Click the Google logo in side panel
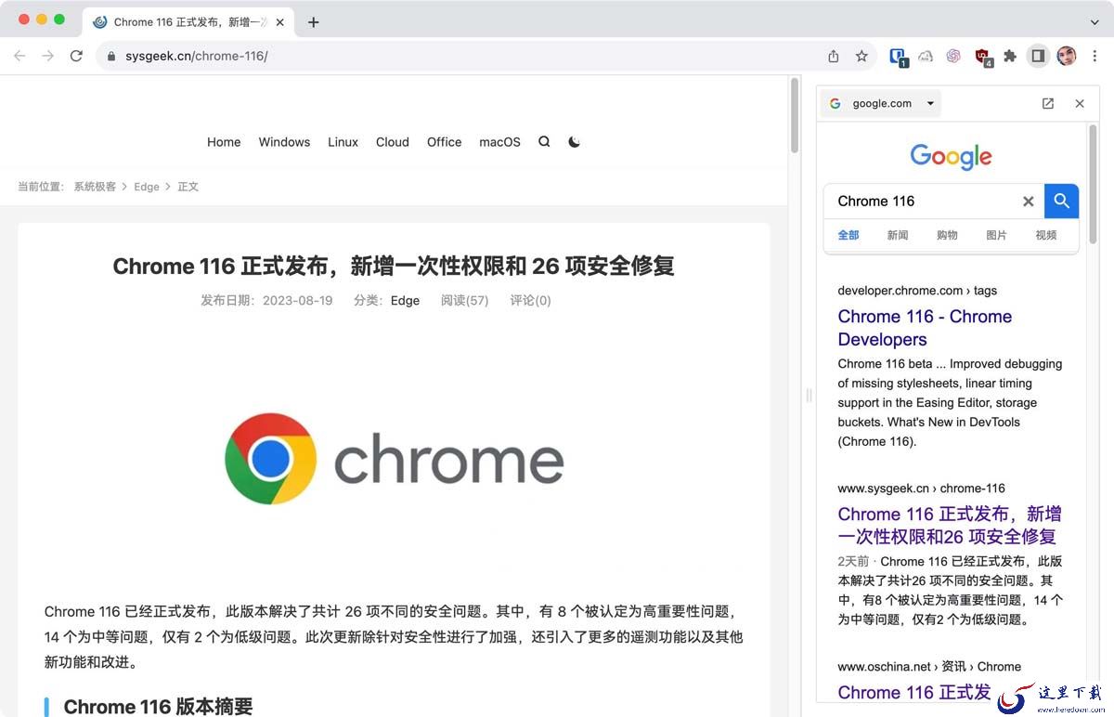Image resolution: width=1114 pixels, height=717 pixels. 951,156
